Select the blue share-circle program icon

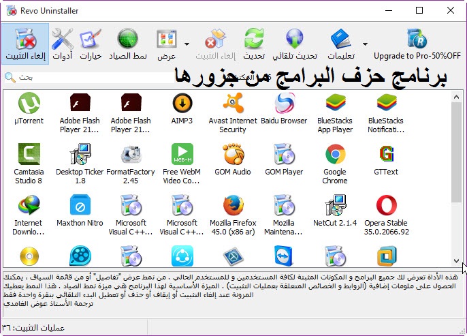(x=182, y=256)
